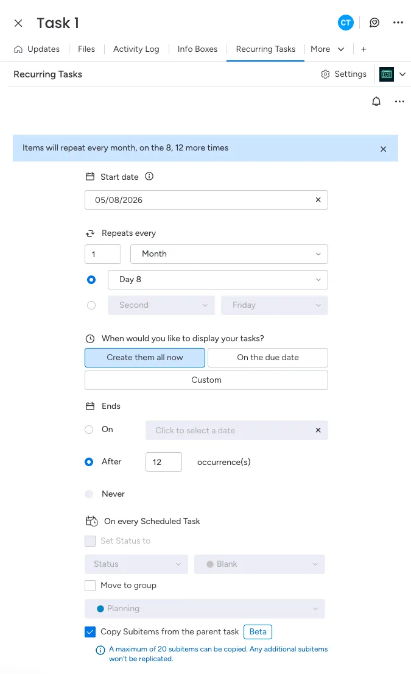Select the Never radio button
Image resolution: width=411 pixels, height=674 pixels.
pos(89,494)
